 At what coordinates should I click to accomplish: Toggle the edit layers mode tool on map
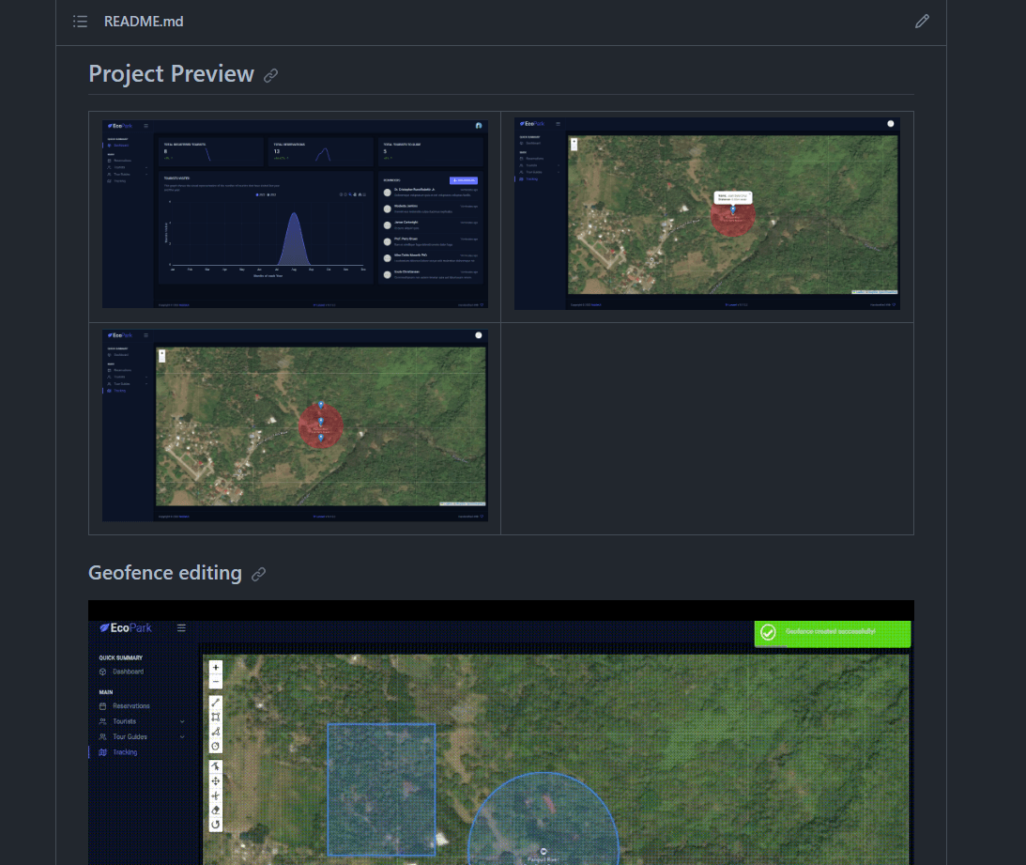point(216,766)
